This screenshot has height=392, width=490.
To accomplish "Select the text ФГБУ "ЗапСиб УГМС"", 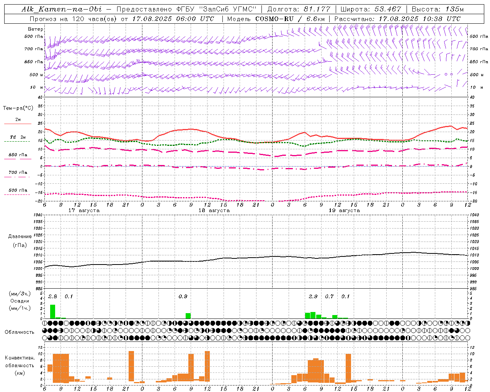I will (x=217, y=9).
